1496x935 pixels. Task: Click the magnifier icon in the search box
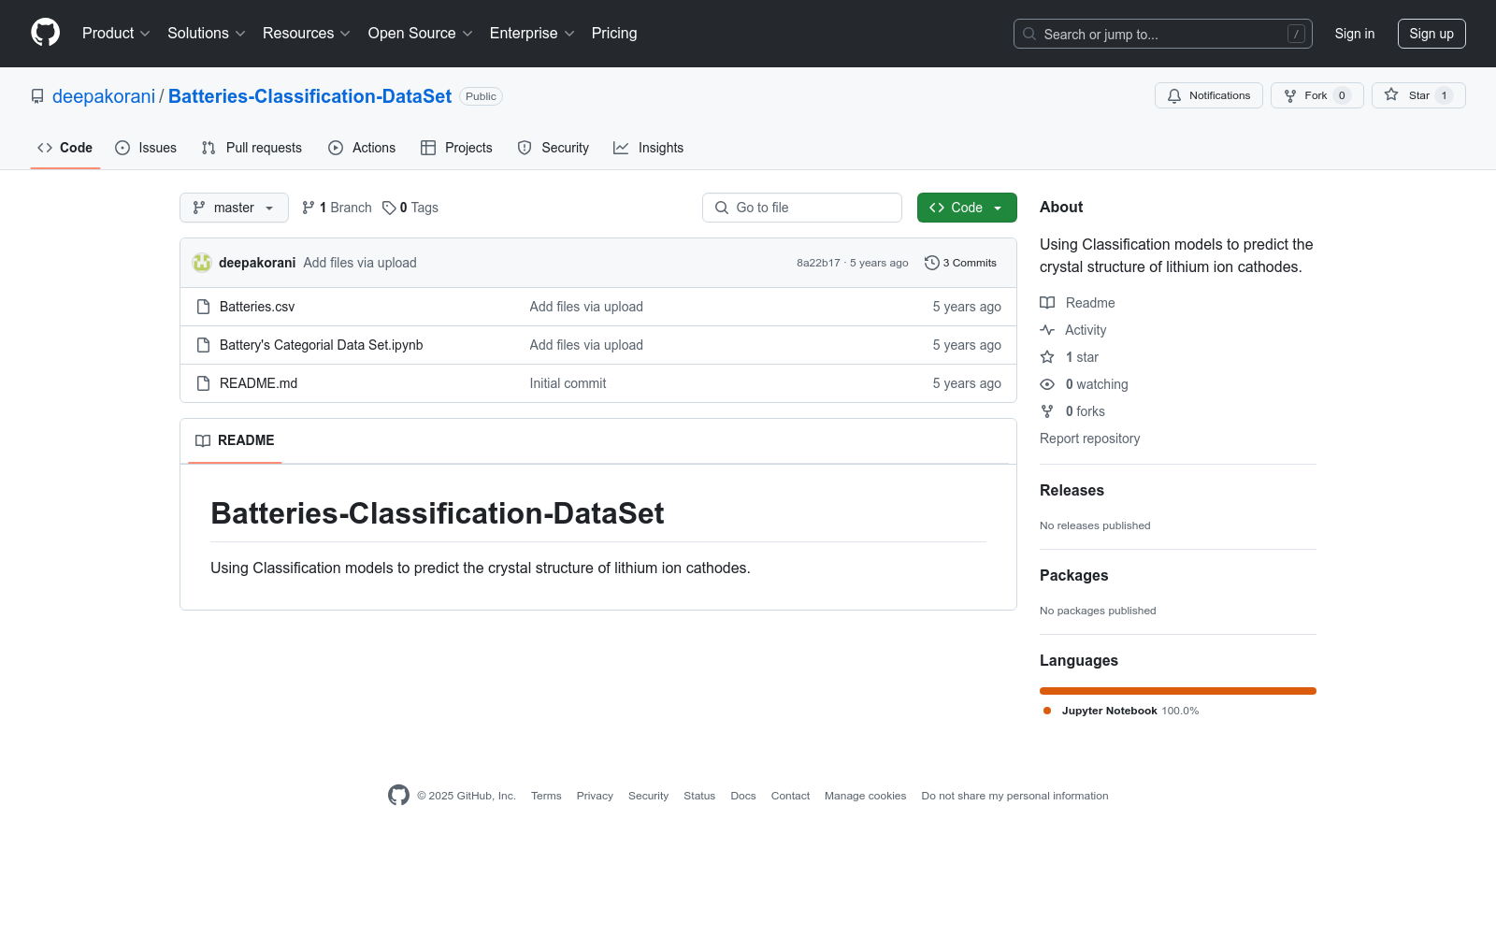1029,34
